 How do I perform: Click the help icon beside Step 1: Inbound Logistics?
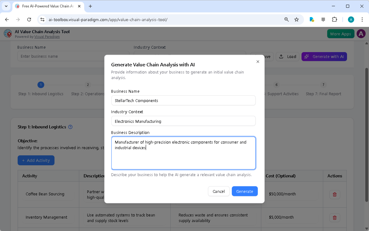click(x=70, y=127)
